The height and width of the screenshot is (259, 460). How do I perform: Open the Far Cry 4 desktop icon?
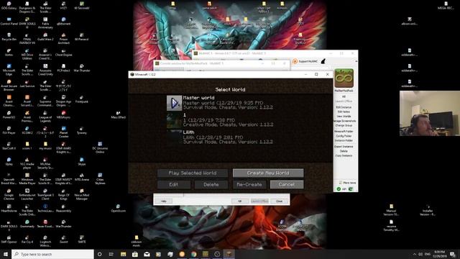[x=27, y=240]
